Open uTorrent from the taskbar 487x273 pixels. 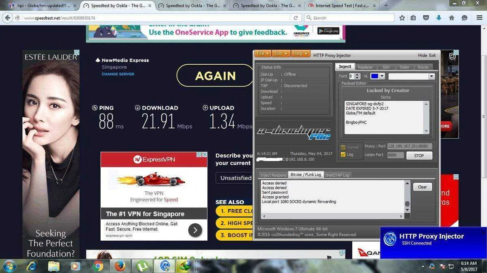point(142,266)
